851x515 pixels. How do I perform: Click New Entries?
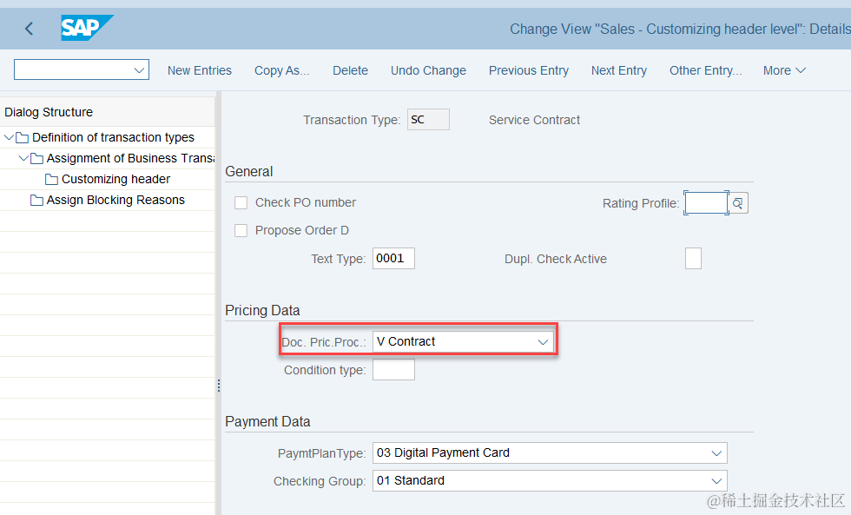[199, 70]
